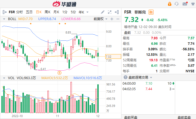
Task: Open 盘前逐笔交易 dropdown arrow
Action: click(151, 78)
